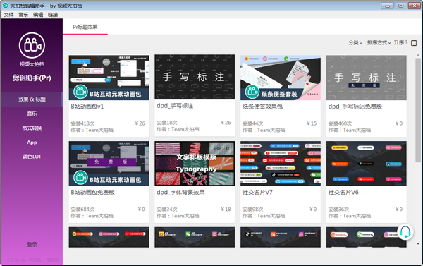The image size is (423, 266).
Task: Toggle the 升序 ascending order checkbox
Action: pyautogui.click(x=414, y=43)
